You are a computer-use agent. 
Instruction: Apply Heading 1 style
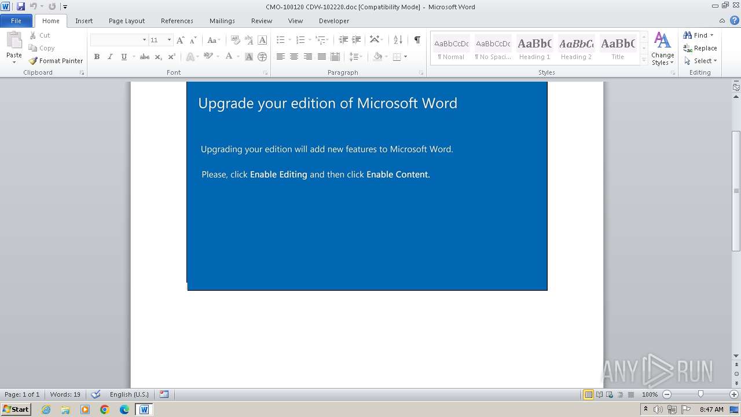point(534,48)
